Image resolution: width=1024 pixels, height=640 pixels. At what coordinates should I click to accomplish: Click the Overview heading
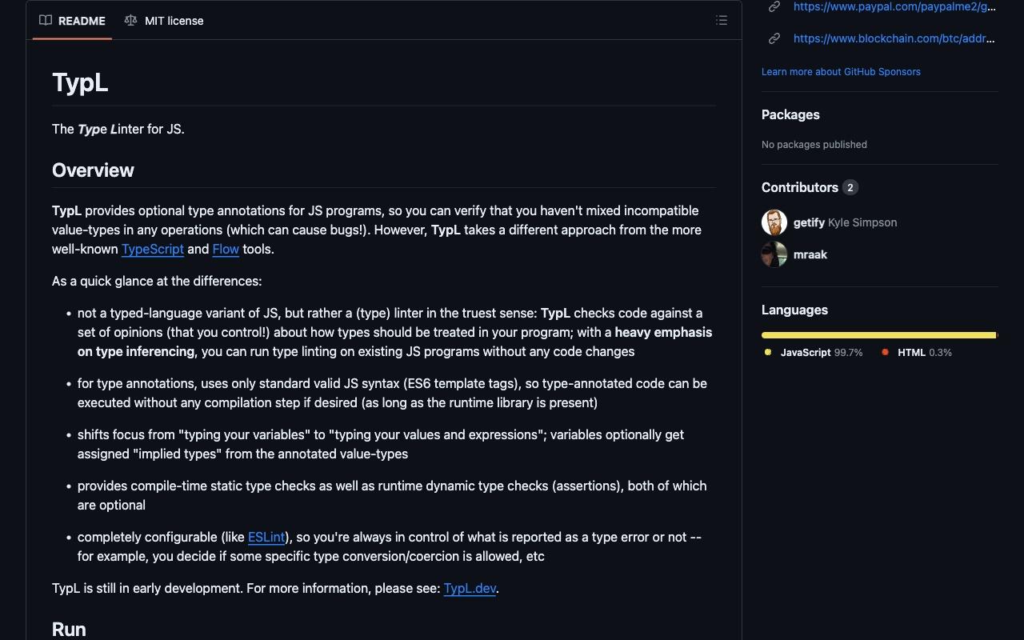[93, 170]
